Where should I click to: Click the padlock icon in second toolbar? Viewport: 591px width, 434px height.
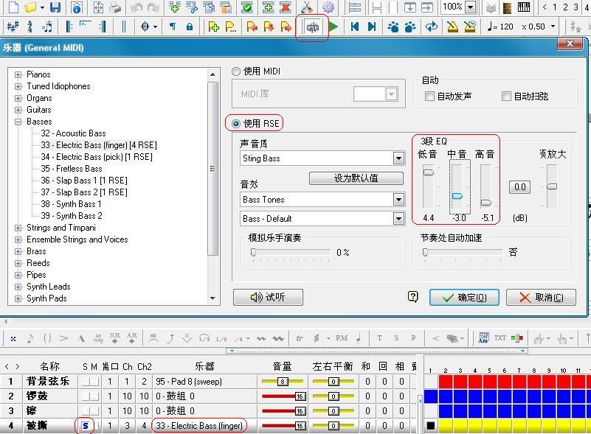[190, 27]
